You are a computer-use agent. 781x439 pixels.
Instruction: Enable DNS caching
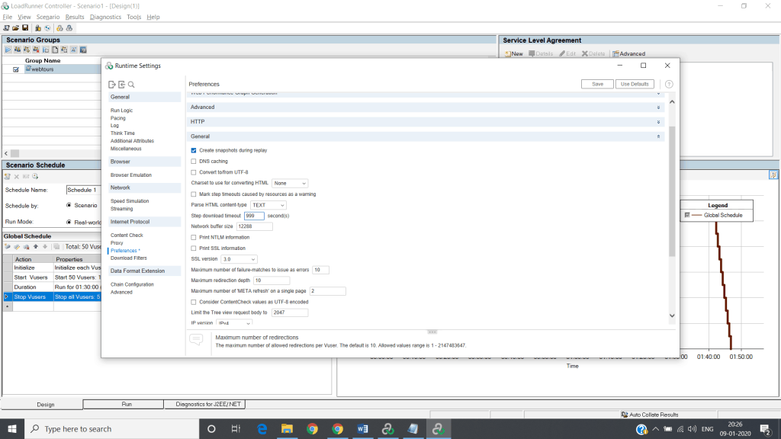[194, 161]
